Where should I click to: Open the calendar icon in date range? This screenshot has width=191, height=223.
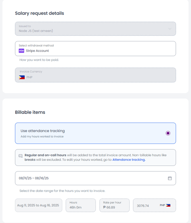click(170, 178)
